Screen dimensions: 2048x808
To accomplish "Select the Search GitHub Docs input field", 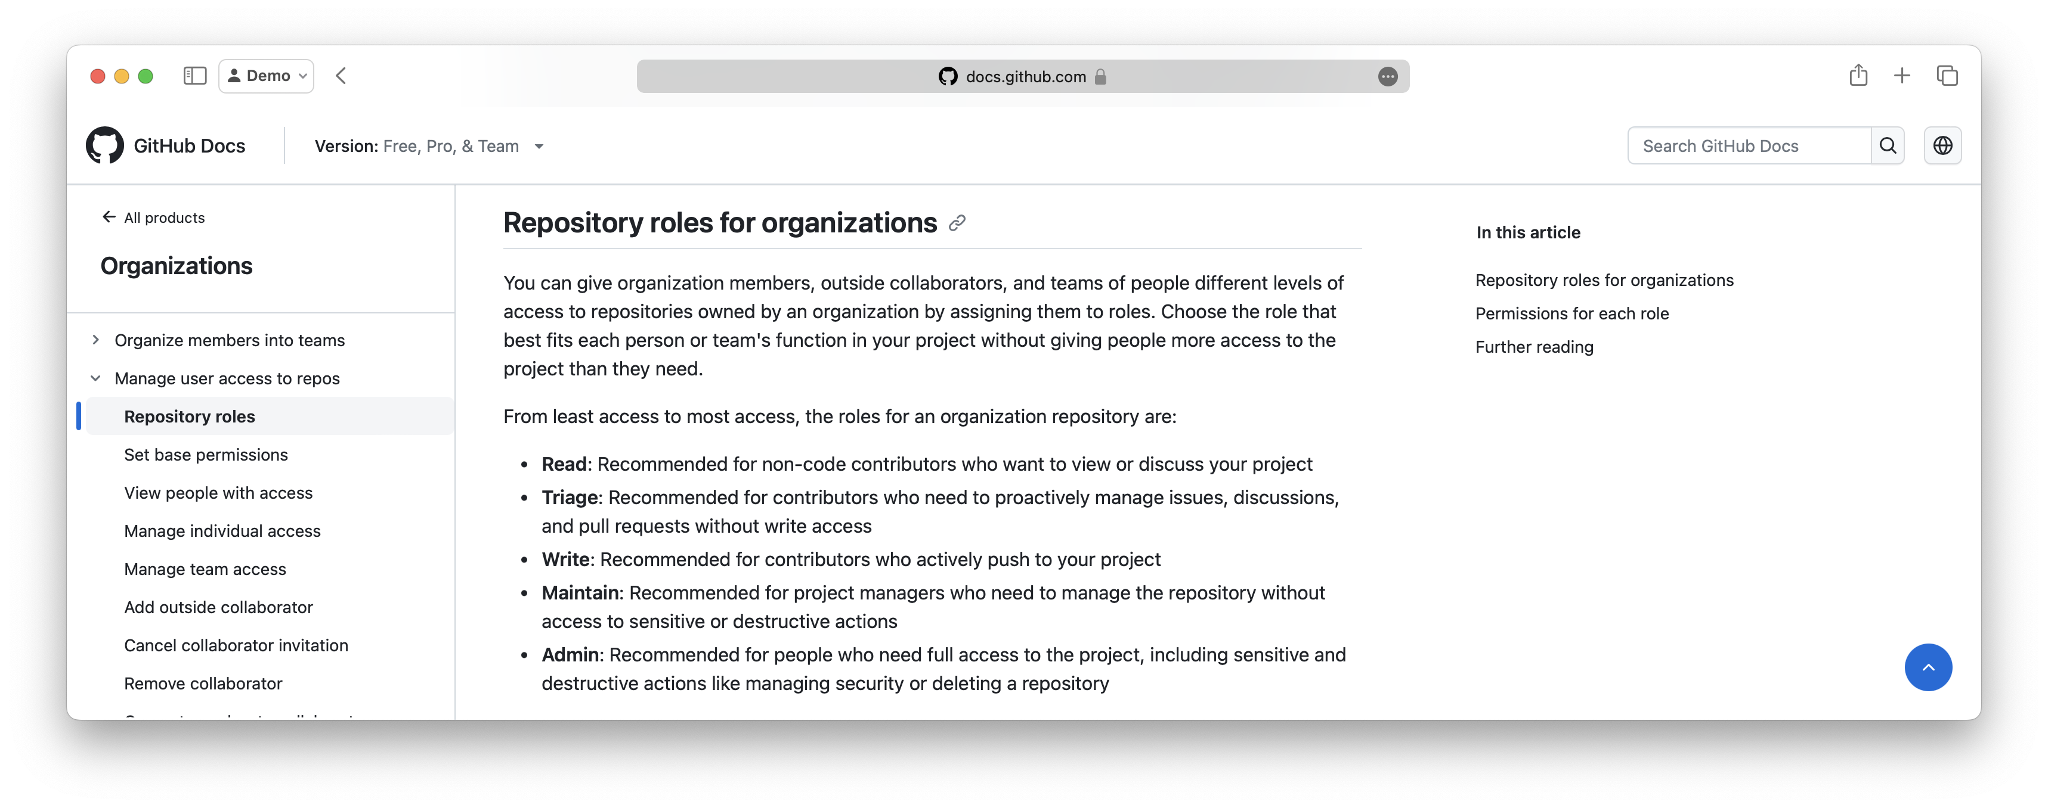I will point(1750,145).
